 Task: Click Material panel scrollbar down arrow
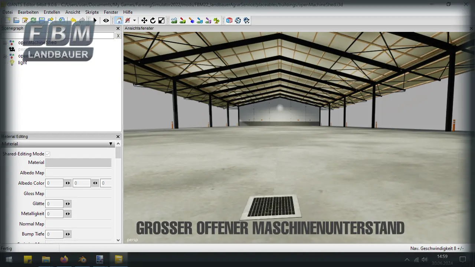click(118, 240)
